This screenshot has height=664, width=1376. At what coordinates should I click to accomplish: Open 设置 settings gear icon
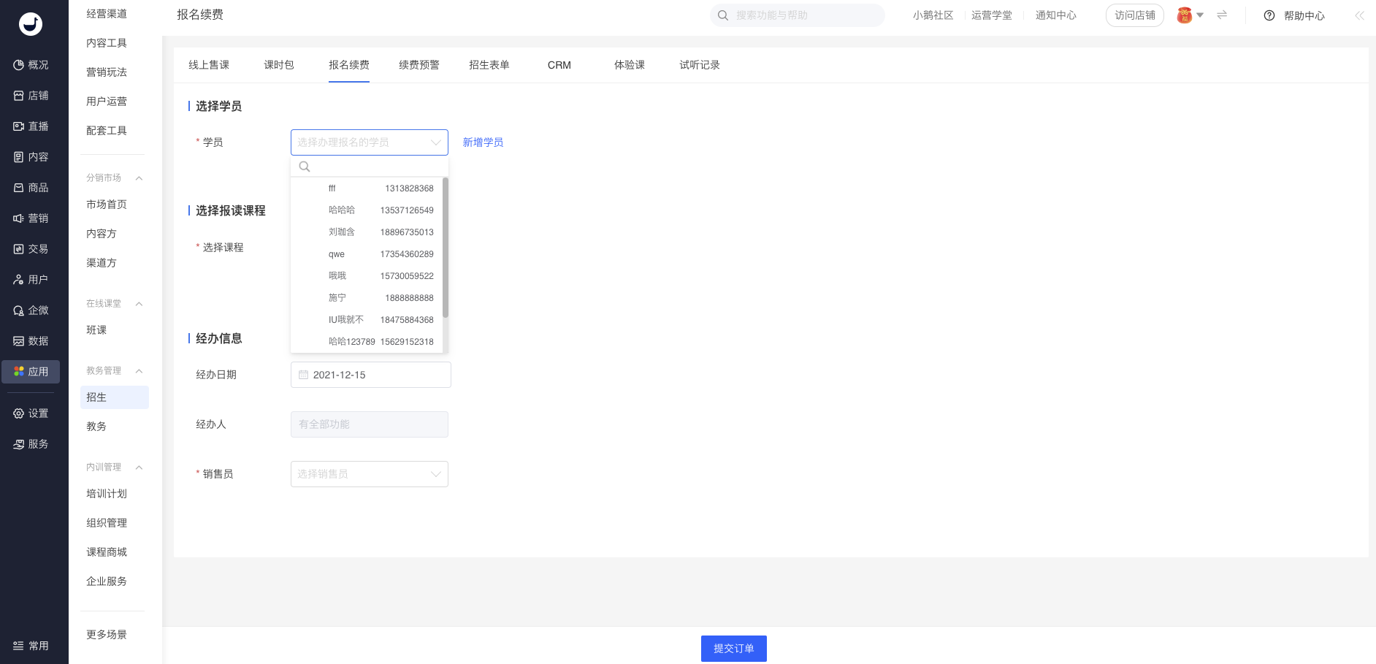[x=19, y=413]
